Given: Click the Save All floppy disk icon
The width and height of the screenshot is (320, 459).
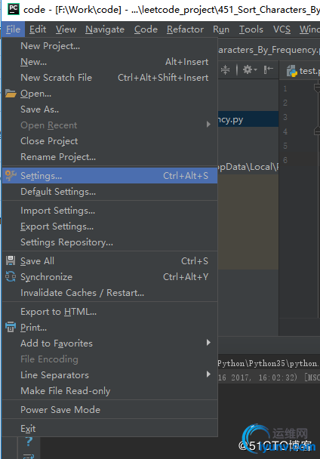Looking at the screenshot, I should tap(11, 260).
